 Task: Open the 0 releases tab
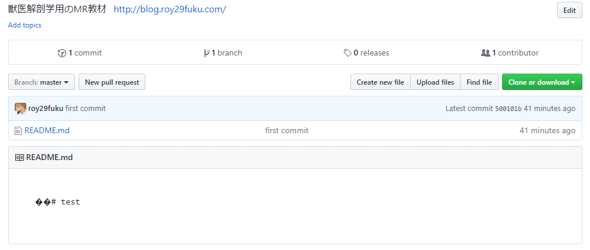click(x=367, y=53)
